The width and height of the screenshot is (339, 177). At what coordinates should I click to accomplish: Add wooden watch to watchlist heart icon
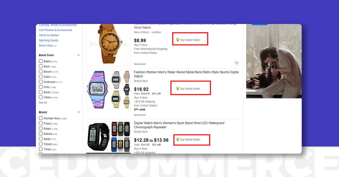(237, 63)
